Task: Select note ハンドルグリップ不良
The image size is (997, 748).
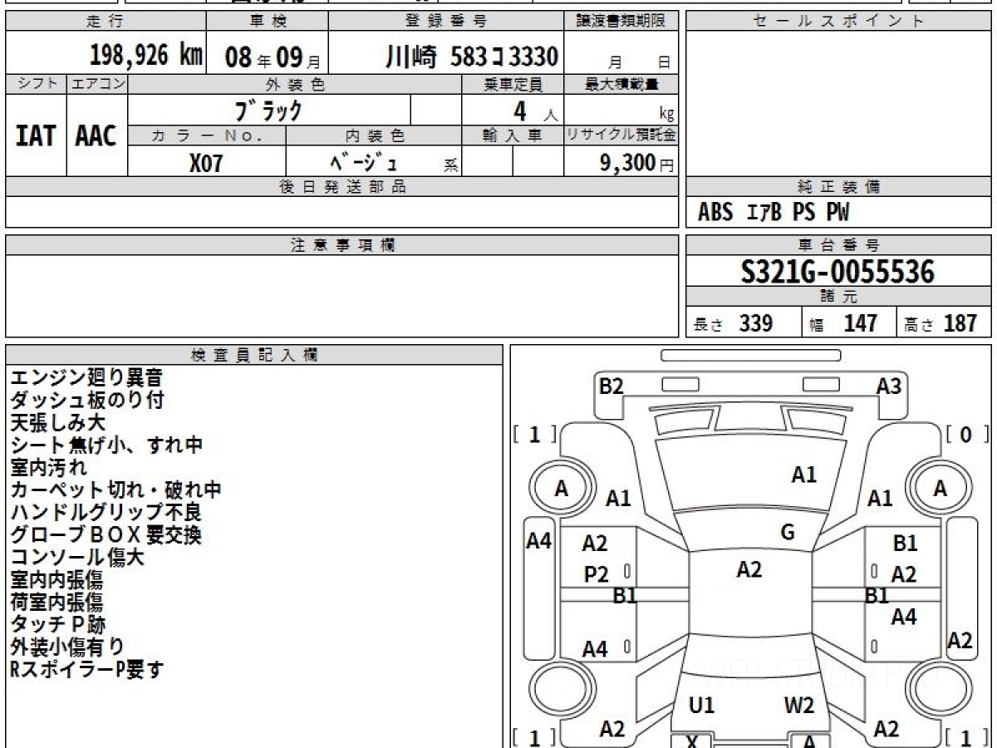Action: [x=106, y=513]
